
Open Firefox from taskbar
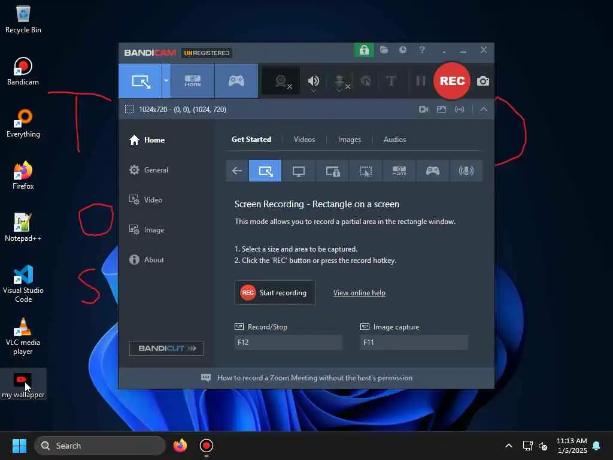click(x=180, y=446)
